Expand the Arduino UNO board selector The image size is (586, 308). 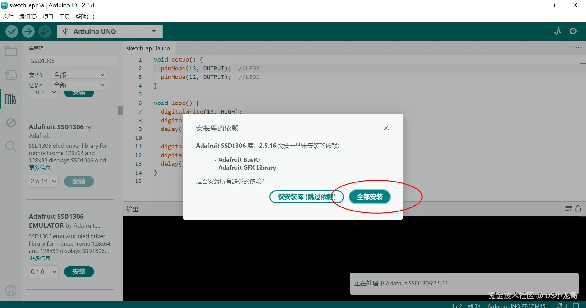click(x=110, y=31)
